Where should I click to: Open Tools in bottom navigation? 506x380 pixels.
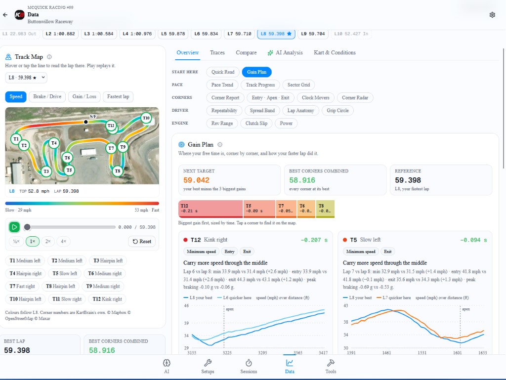tap(331, 366)
